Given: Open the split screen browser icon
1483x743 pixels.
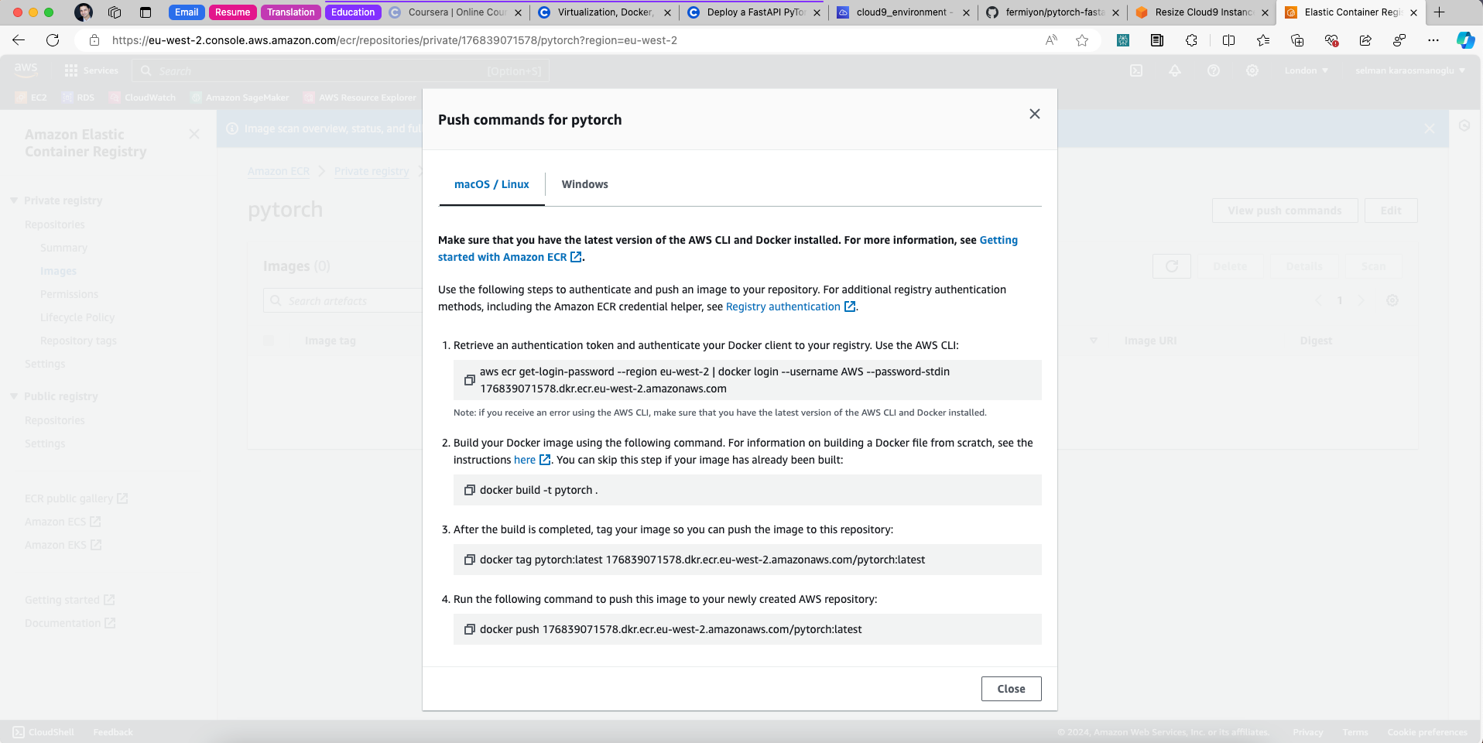Looking at the screenshot, I should pos(1228,40).
